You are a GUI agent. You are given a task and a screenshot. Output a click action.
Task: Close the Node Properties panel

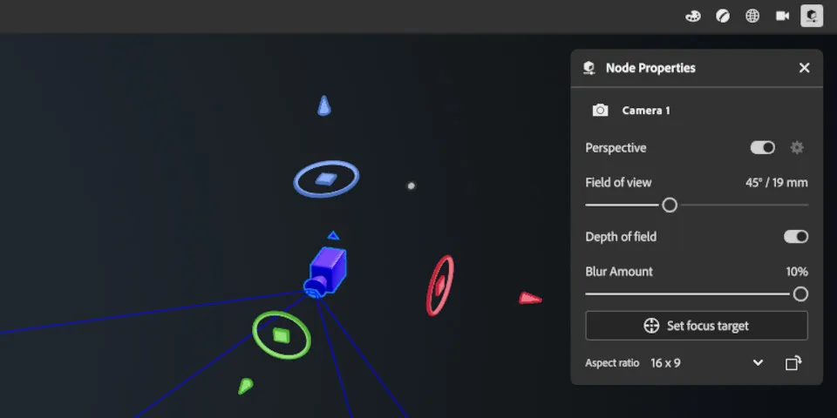(x=804, y=68)
